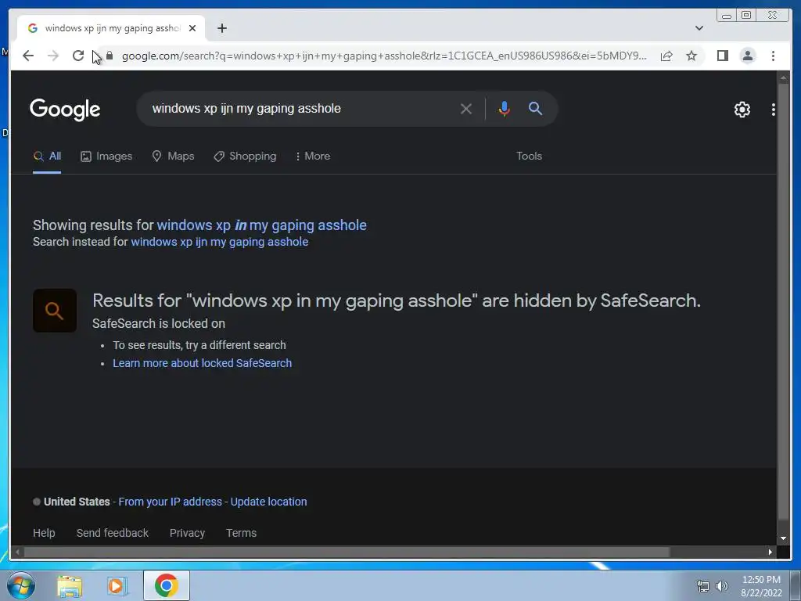Open the Chrome side panel

click(x=722, y=56)
